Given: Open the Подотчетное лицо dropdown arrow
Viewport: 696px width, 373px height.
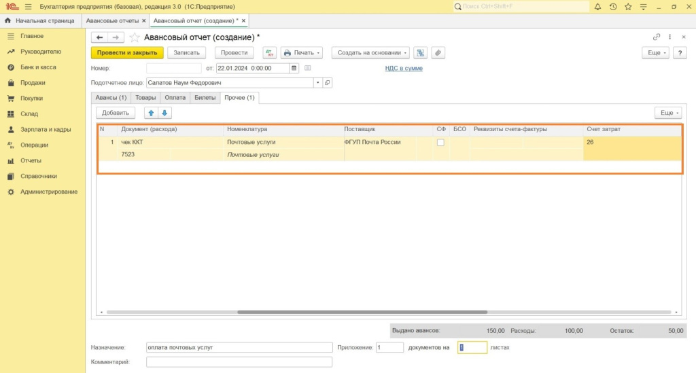Looking at the screenshot, I should point(317,83).
